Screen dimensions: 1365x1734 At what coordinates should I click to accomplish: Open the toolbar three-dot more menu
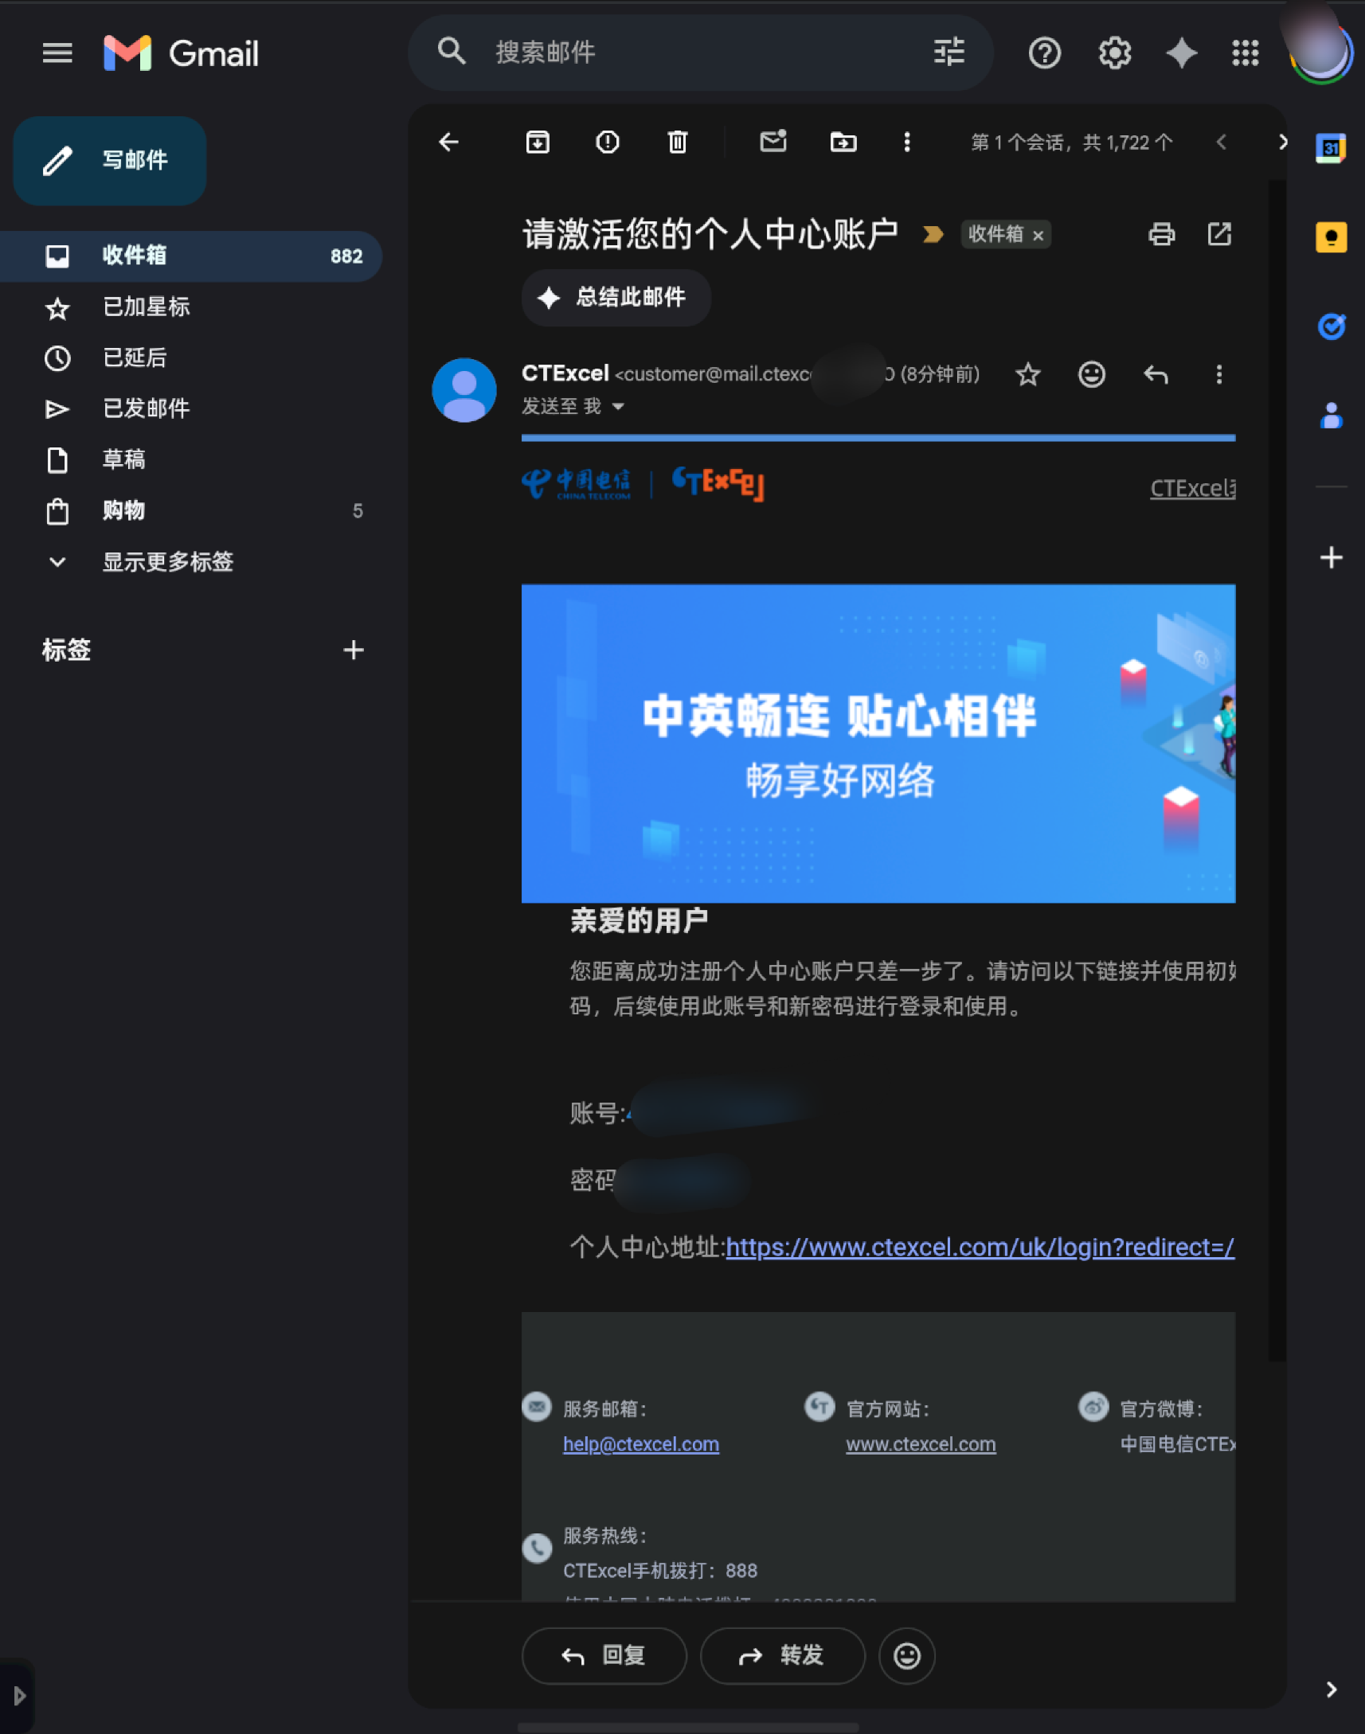pyautogui.click(x=907, y=143)
